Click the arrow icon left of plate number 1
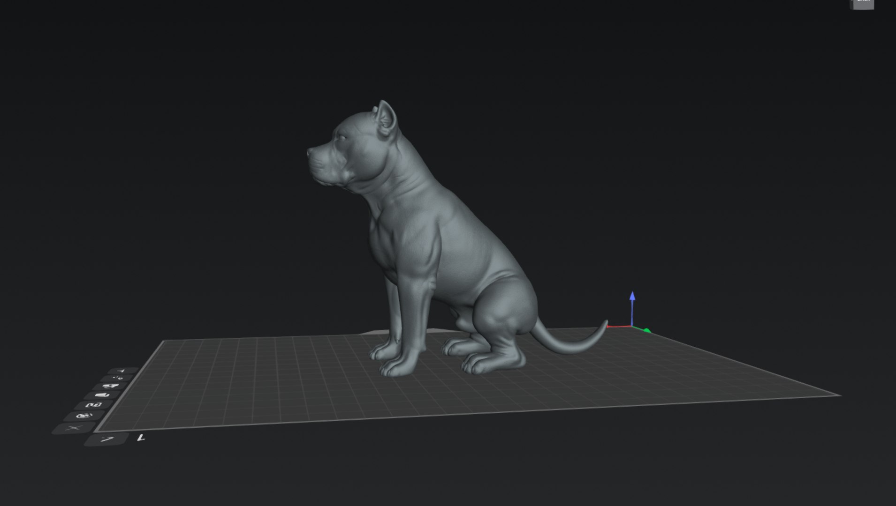 click(107, 439)
